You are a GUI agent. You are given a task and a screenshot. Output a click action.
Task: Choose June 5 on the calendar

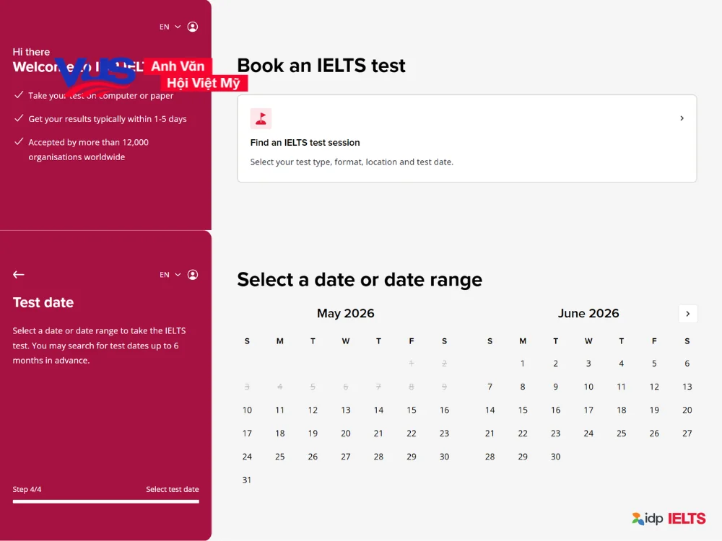[654, 364]
